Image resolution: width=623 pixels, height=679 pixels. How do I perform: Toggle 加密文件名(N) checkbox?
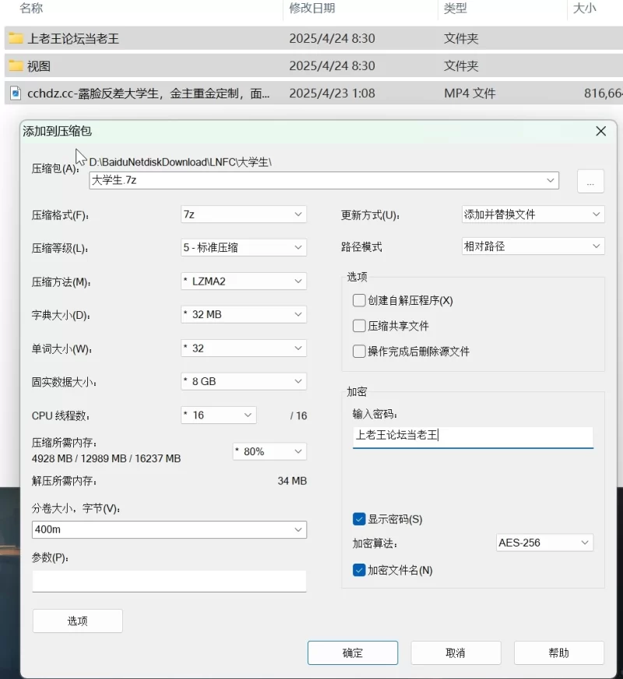(x=359, y=570)
